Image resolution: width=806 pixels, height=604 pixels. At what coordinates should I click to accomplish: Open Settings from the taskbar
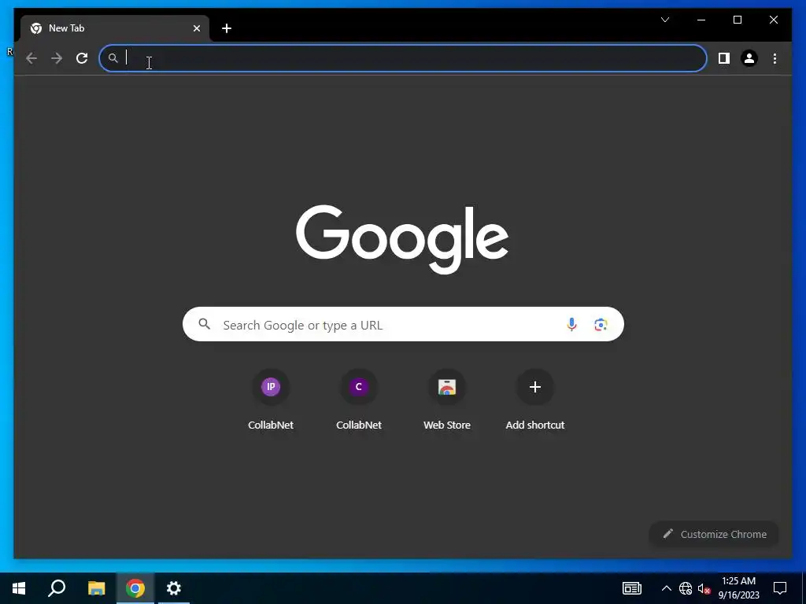[x=174, y=588]
